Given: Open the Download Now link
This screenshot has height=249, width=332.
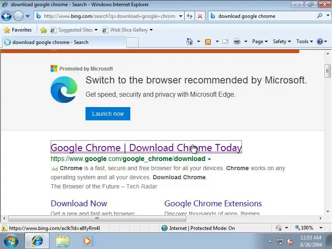Looking at the screenshot, I should click(x=79, y=203).
